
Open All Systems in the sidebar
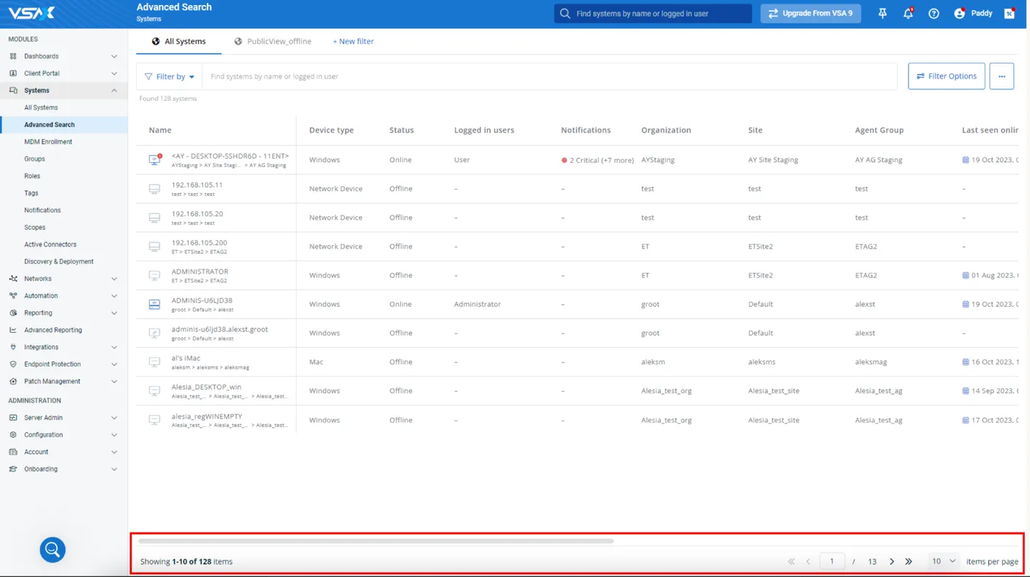[41, 107]
